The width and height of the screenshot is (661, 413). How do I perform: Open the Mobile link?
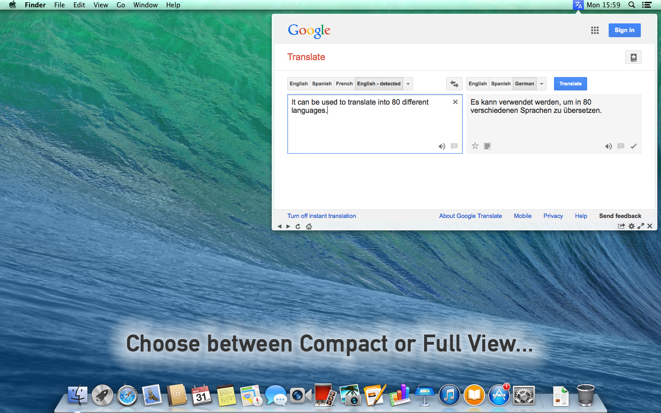523,216
